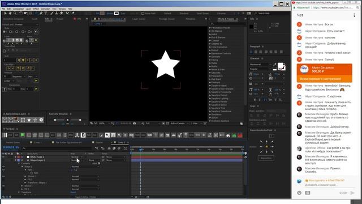Screen dimensions: 362x204
Task: Click the Fill color swatch in toolbar
Action: 102,14
